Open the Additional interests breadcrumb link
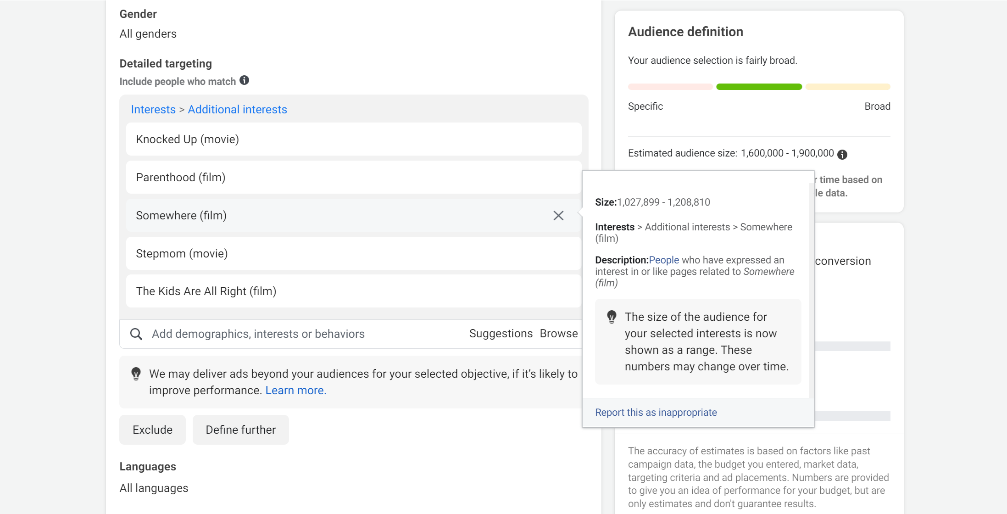The image size is (1007, 514). coord(237,110)
